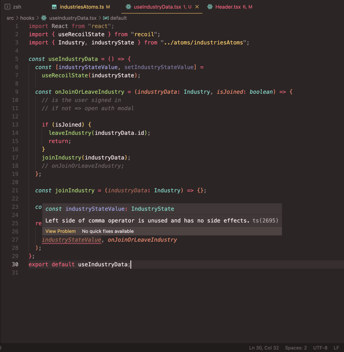Open the hooks breadcrumb dropdown
The height and width of the screenshot is (352, 344).
coord(27,18)
